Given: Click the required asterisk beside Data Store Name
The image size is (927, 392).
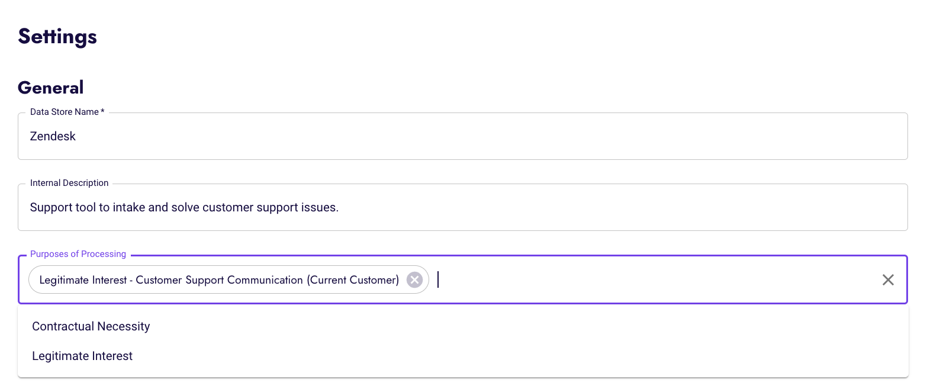Looking at the screenshot, I should pyautogui.click(x=102, y=112).
